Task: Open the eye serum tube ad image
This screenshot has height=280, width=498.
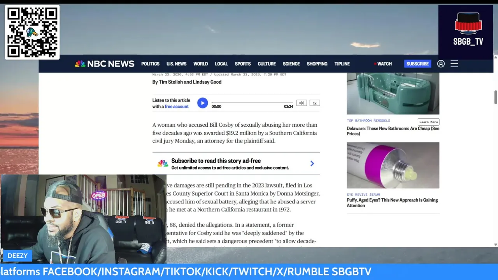Action: (393, 165)
